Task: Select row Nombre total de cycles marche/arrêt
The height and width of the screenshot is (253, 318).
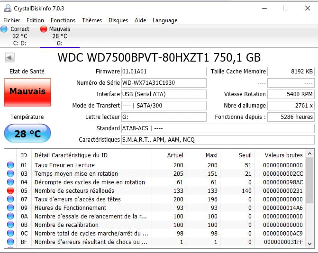Action: [x=155, y=233]
